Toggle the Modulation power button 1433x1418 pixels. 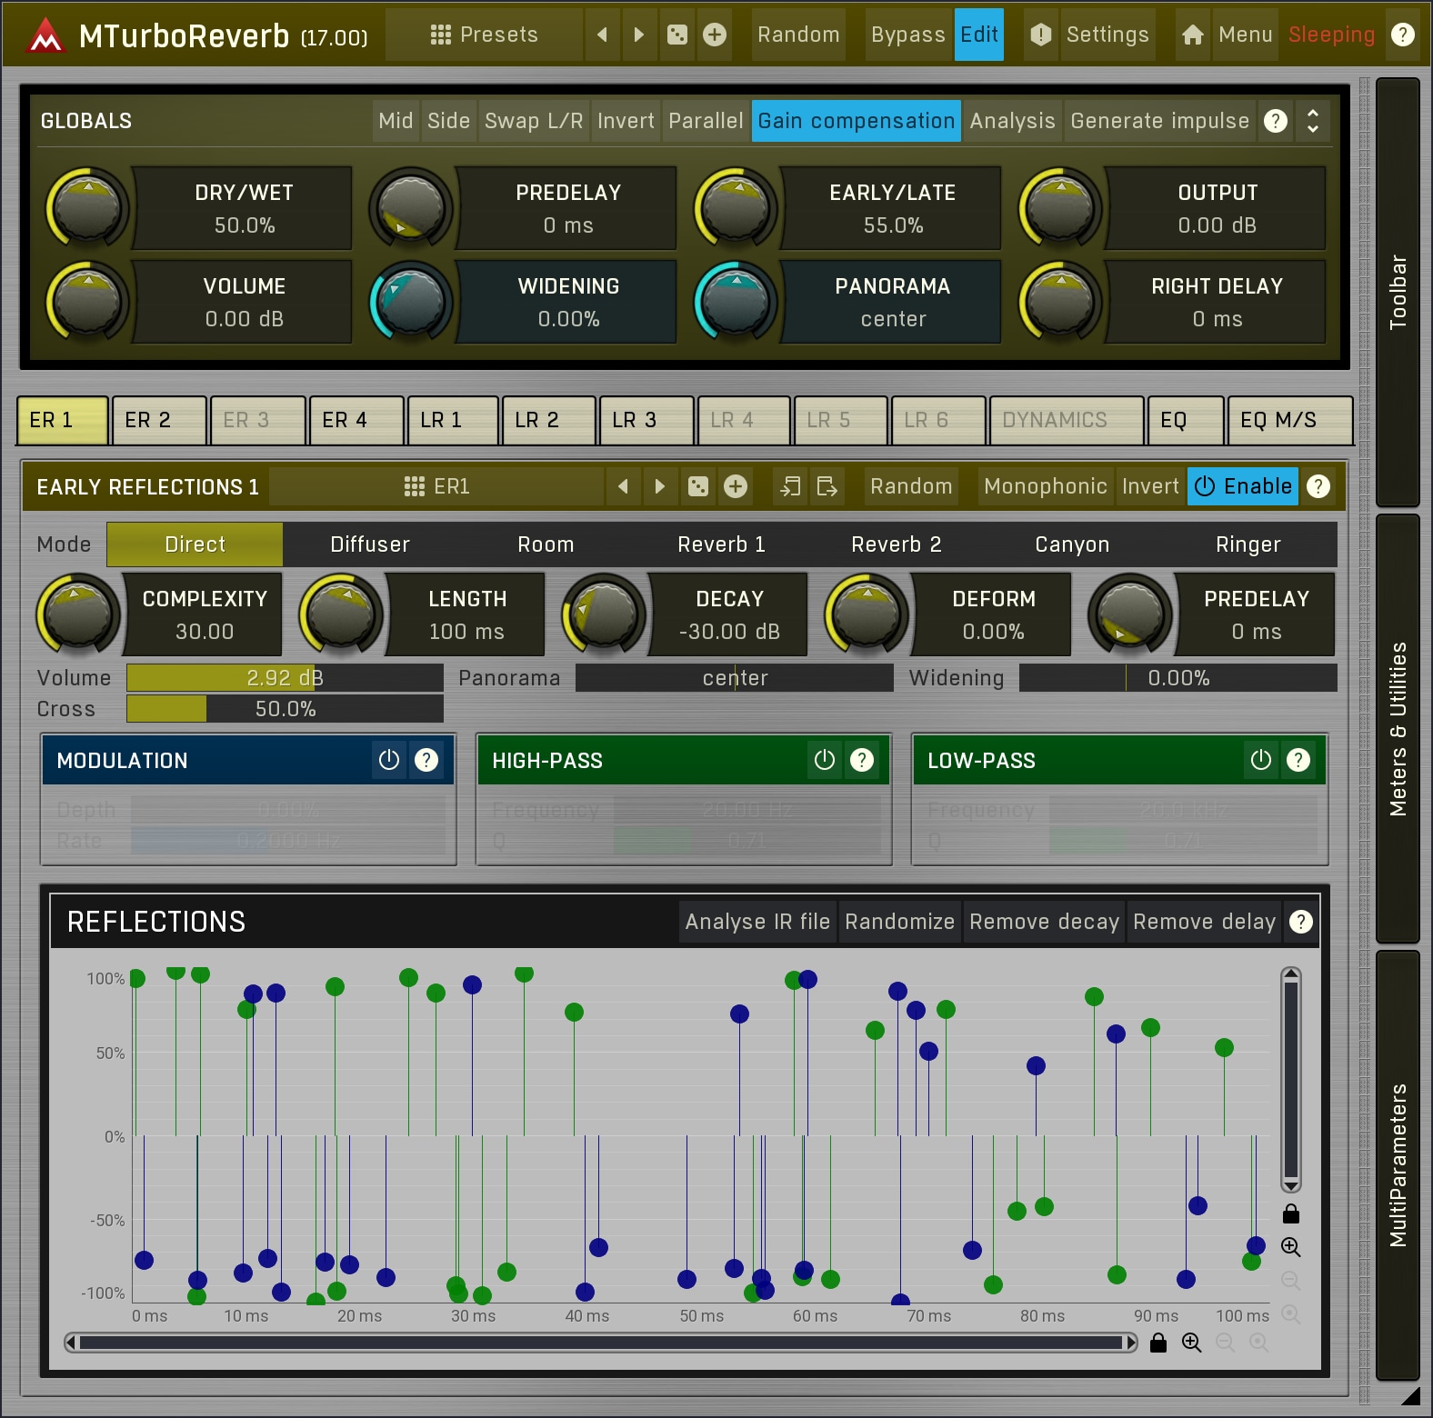tap(389, 760)
